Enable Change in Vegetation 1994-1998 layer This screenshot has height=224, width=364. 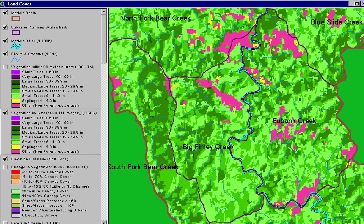(x=5, y=167)
